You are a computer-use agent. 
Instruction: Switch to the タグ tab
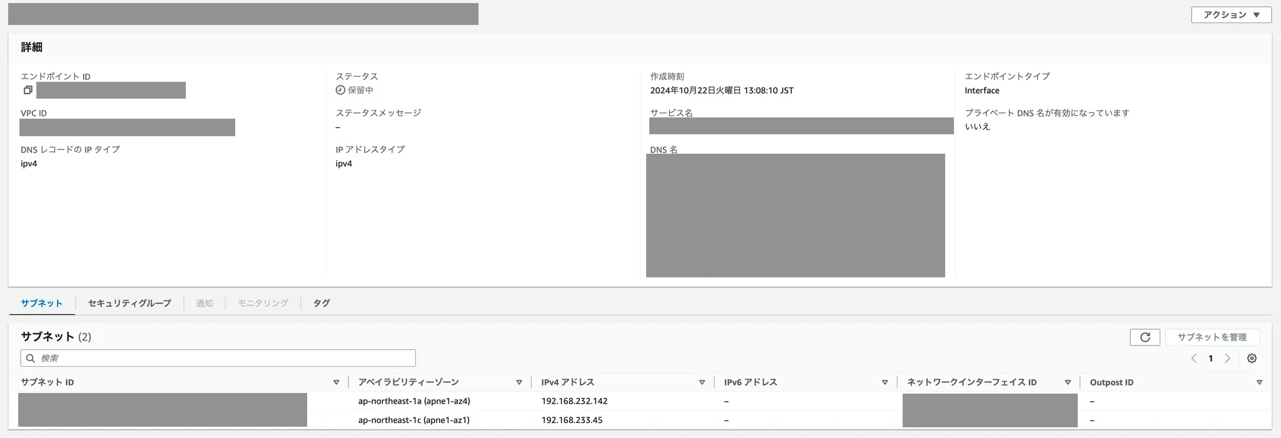point(322,303)
